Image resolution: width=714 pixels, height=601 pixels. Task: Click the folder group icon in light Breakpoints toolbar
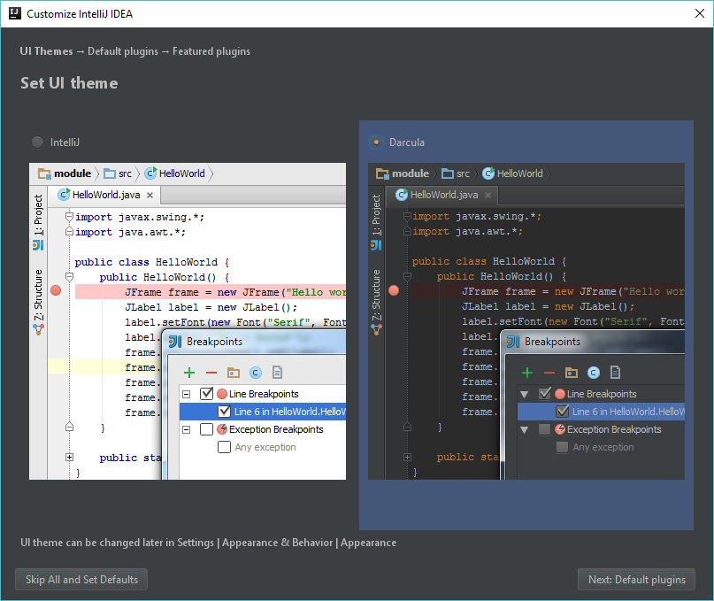pos(234,373)
